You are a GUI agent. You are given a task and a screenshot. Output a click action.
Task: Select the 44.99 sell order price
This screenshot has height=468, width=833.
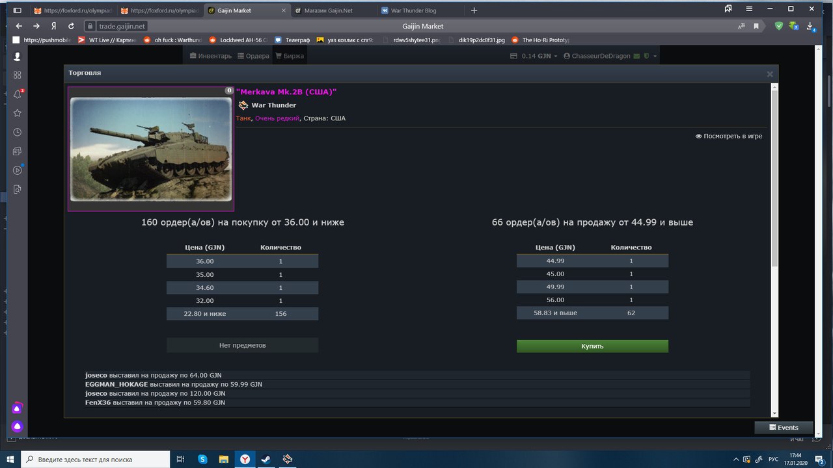pos(555,261)
